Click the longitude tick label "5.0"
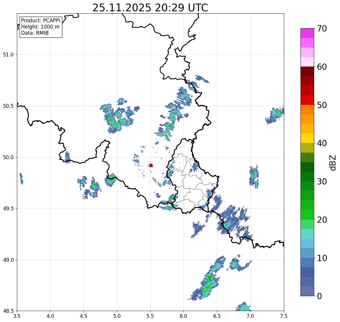The height and width of the screenshot is (322, 340). (x=117, y=316)
